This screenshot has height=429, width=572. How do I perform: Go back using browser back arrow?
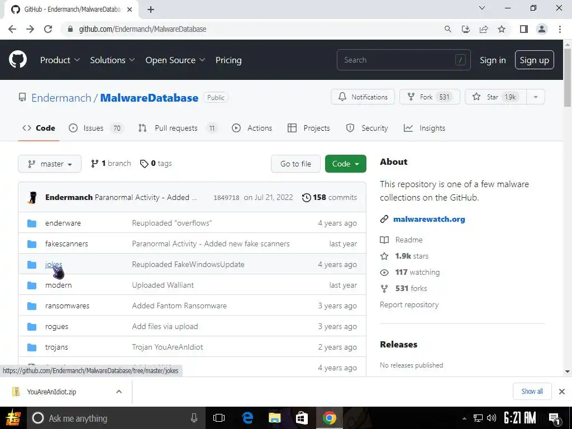12,29
